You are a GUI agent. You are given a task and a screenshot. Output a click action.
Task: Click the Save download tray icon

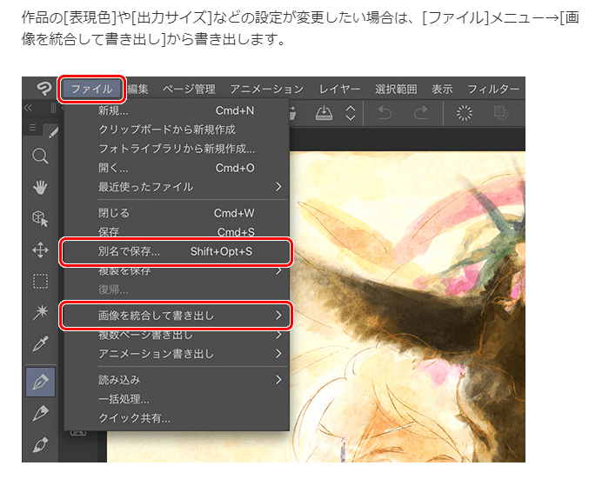324,113
